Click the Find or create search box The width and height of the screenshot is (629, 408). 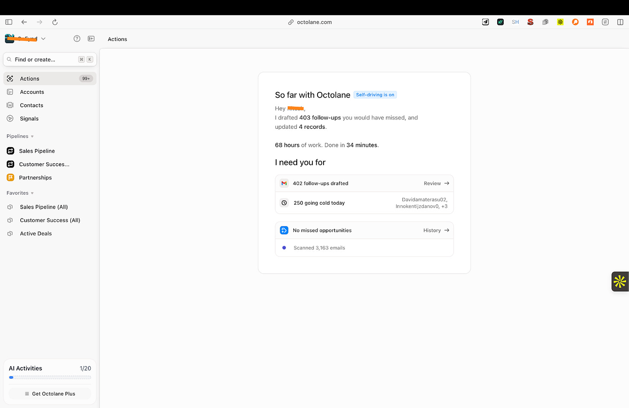pyautogui.click(x=50, y=60)
